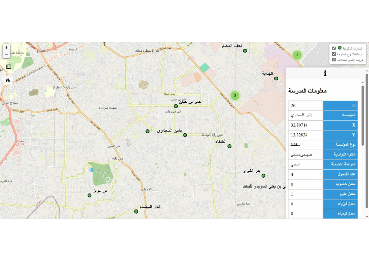Toggle the خريطة الأقمار الصناعية checkbox
Image resolution: width=369 pixels, height=261 pixels.
tap(334, 60)
